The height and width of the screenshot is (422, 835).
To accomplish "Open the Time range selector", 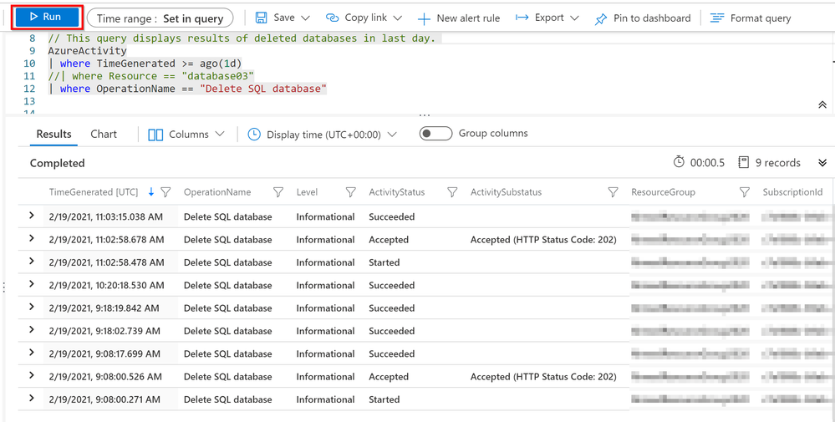I will (x=160, y=18).
